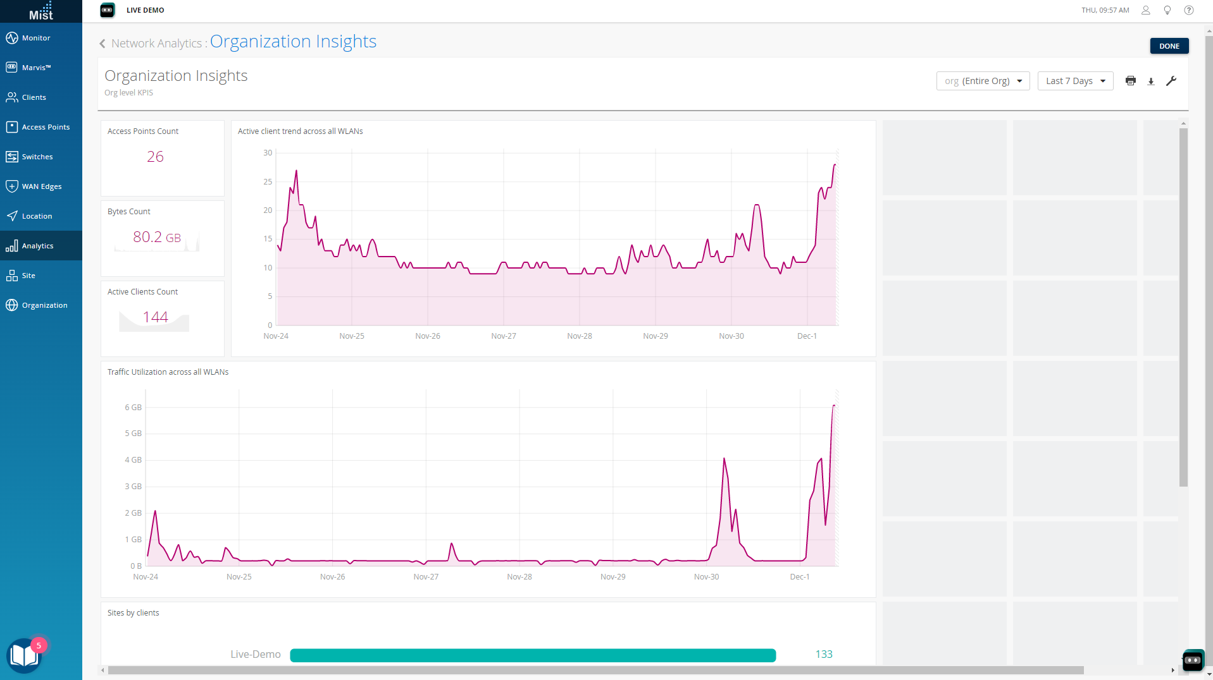Open Access Points in the sidebar
The width and height of the screenshot is (1213, 680).
(x=46, y=127)
